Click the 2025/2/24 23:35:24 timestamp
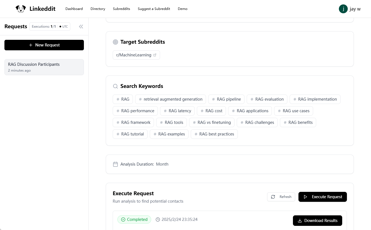 click(180, 219)
